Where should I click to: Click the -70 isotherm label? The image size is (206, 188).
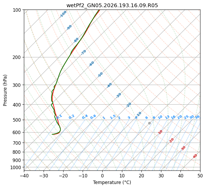(x=83, y=52)
